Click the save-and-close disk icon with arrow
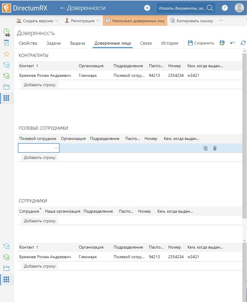247x302 pixels. coord(222,43)
